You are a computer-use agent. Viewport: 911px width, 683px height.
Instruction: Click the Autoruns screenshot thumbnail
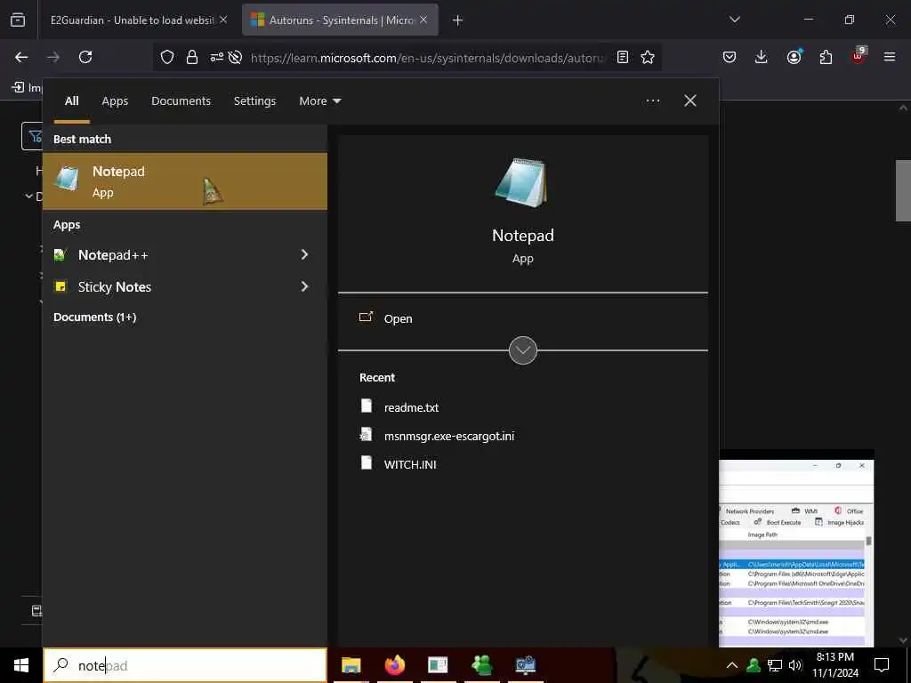[796, 551]
